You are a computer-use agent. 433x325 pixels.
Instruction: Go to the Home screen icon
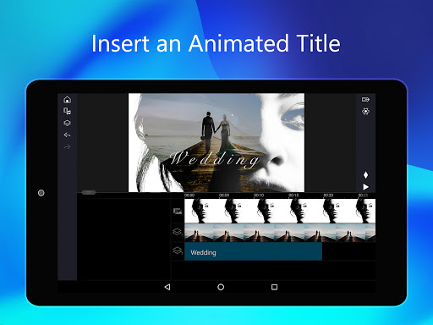[x=67, y=100]
